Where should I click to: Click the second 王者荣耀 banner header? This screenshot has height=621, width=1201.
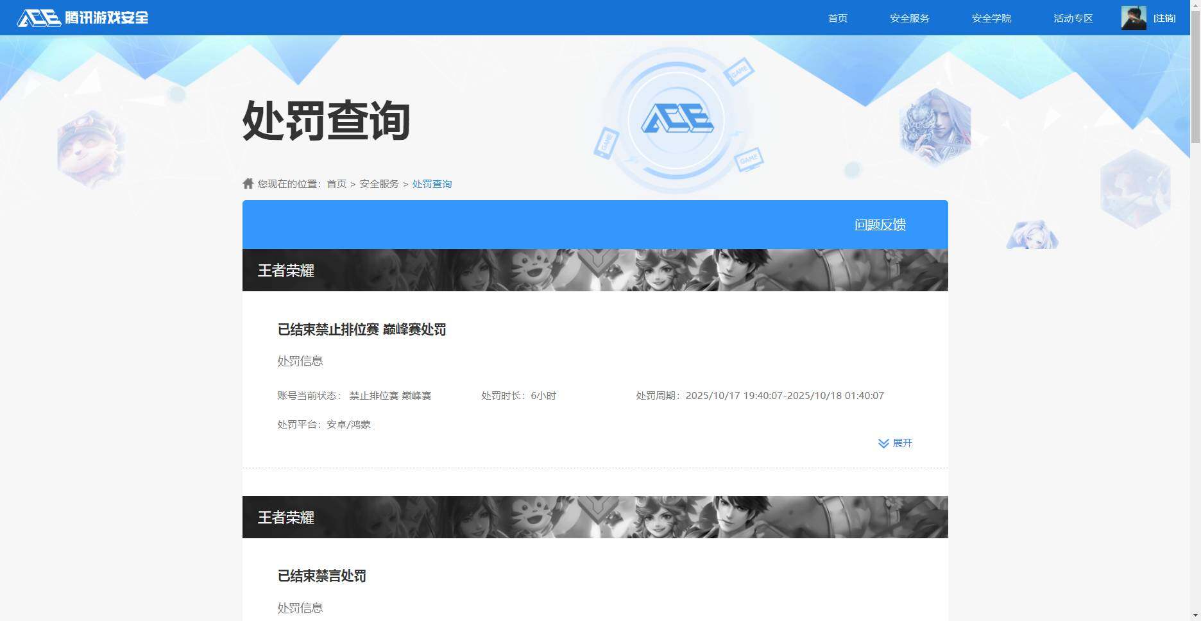coord(595,517)
